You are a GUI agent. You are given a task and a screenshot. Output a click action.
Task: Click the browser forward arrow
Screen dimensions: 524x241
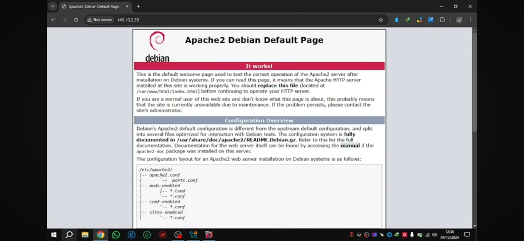[x=65, y=20]
